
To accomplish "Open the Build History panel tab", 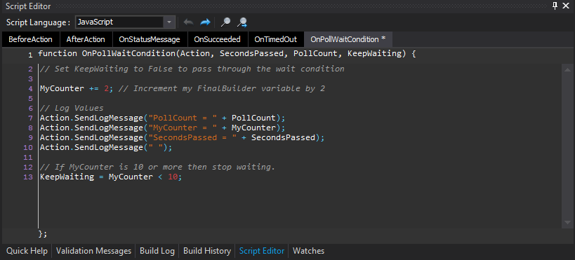I will tap(207, 251).
